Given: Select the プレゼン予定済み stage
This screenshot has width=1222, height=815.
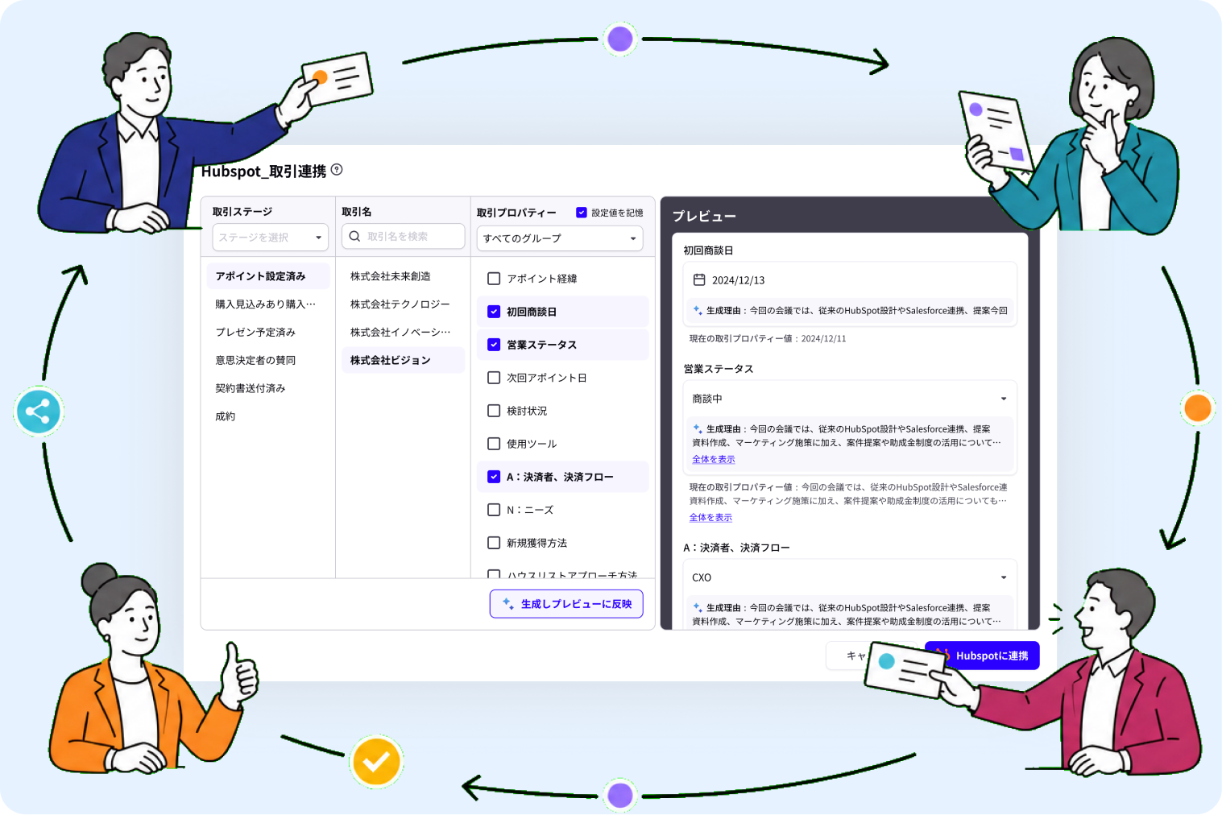Looking at the screenshot, I should (x=268, y=332).
